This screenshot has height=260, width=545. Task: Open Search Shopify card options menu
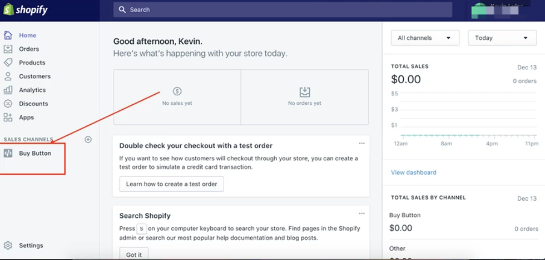coord(361,213)
